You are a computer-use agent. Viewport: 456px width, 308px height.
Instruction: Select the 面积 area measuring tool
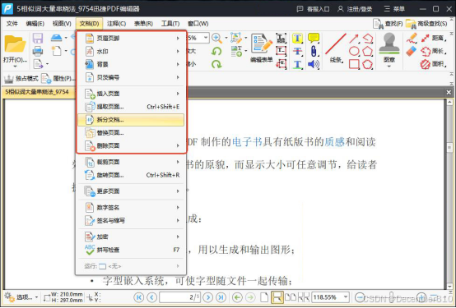433,64
